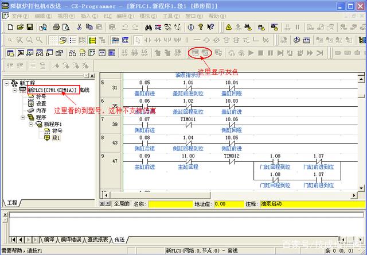Open print preview from the toolbar
Image resolution: width=367 pixels, height=255 pixels.
tap(66, 27)
